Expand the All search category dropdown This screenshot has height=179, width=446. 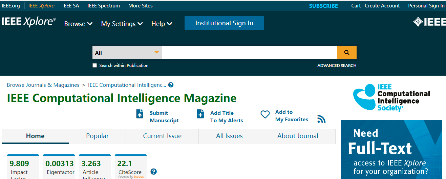[127, 53]
